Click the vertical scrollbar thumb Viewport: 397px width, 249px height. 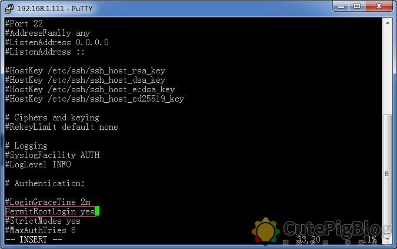tap(388, 173)
